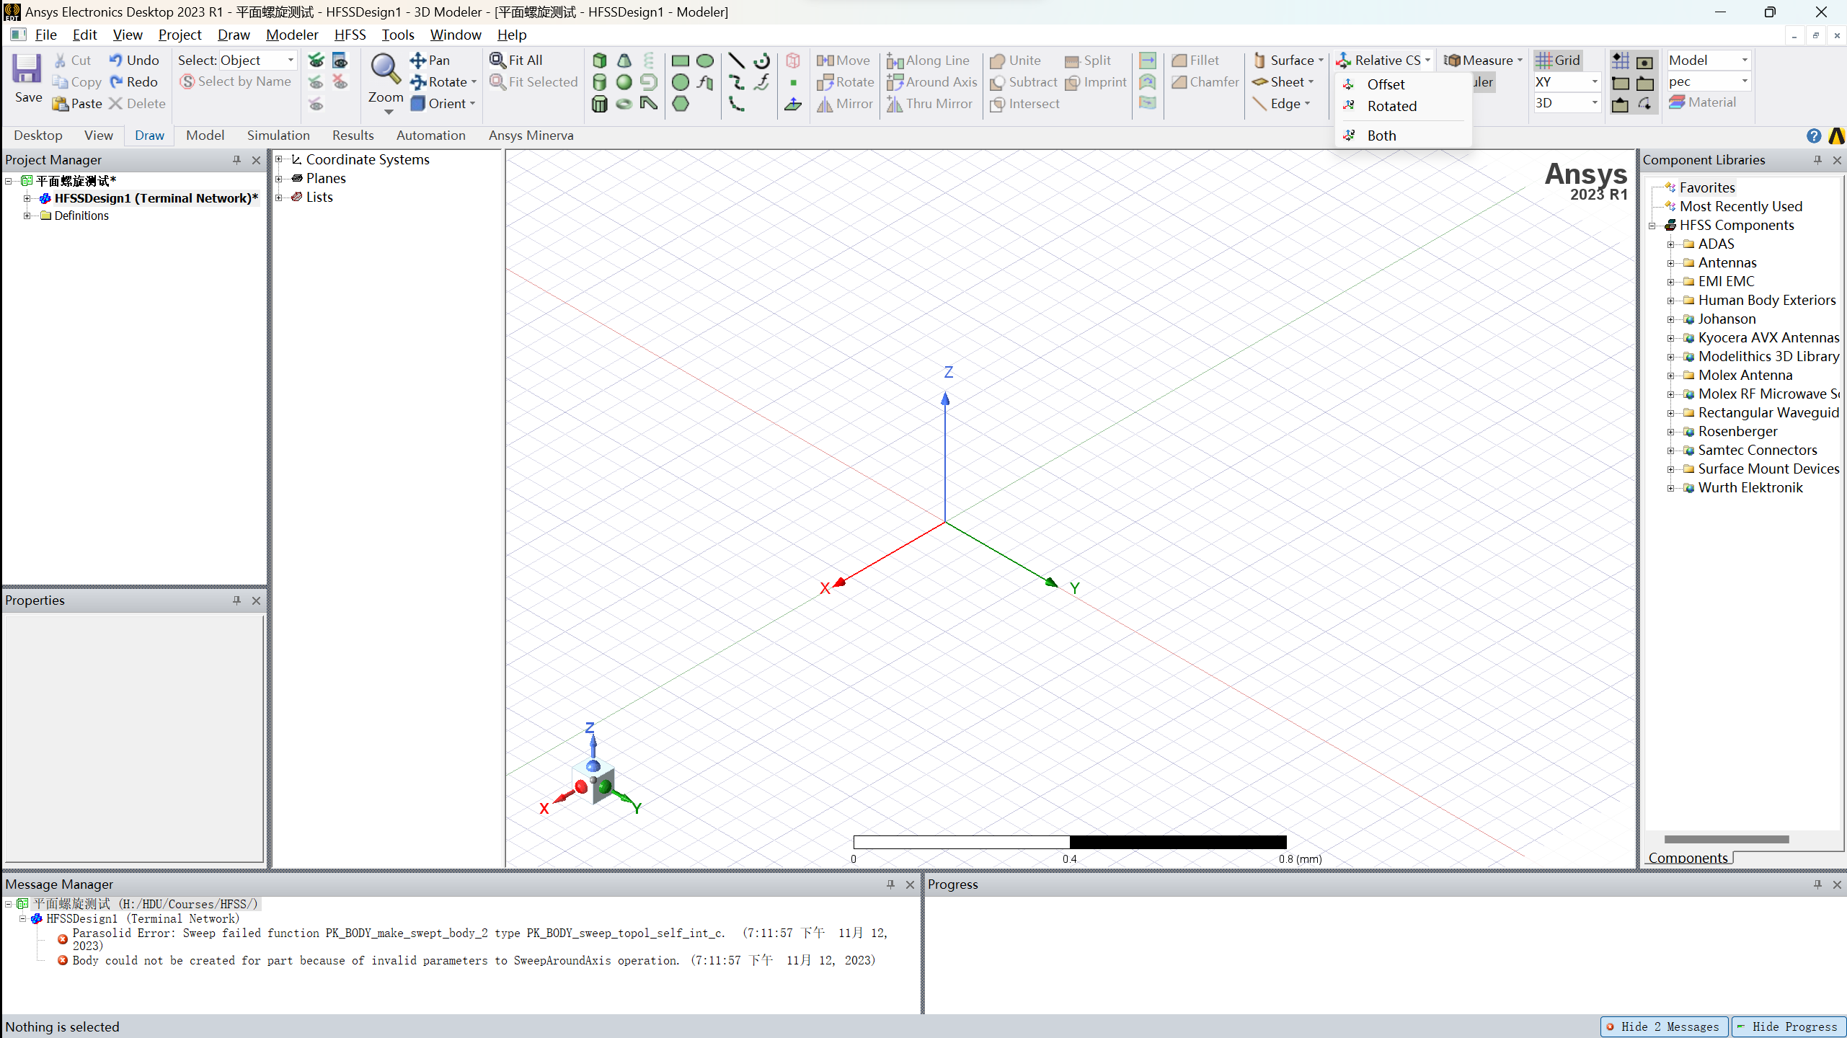Expand the Coordinate Systems tree node
1847x1038 pixels.
278,159
